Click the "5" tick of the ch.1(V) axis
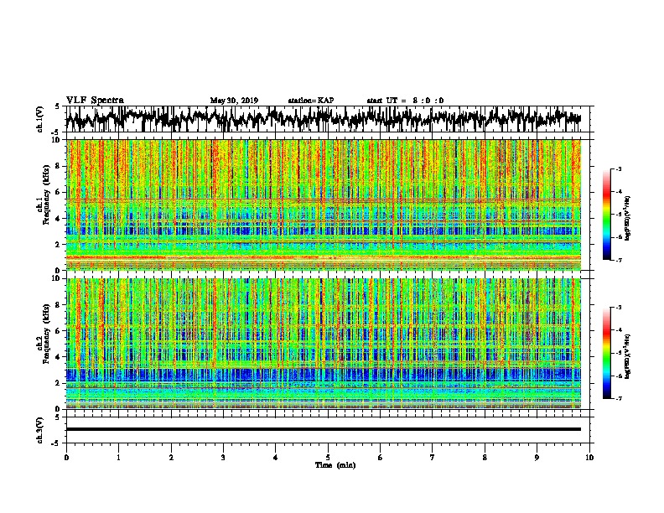 pyautogui.click(x=57, y=106)
